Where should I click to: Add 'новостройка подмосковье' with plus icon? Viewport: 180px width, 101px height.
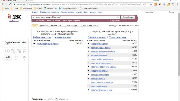pyautogui.click(x=89, y=59)
